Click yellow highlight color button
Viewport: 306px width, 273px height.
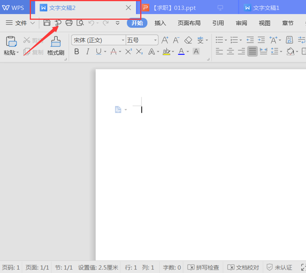pos(166,52)
